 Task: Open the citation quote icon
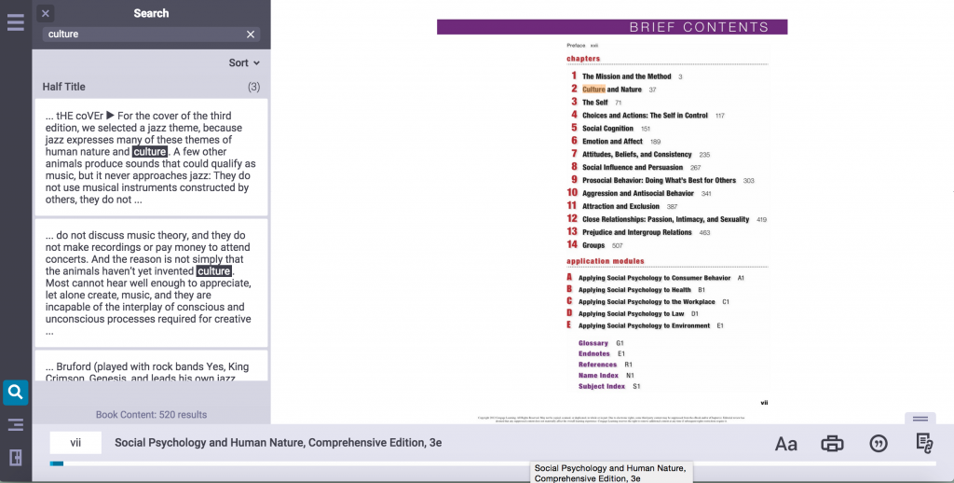pos(878,444)
